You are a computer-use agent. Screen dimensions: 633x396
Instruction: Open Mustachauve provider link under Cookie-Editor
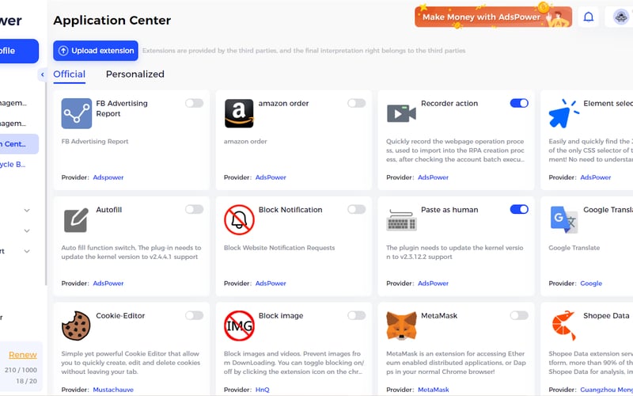click(x=113, y=390)
